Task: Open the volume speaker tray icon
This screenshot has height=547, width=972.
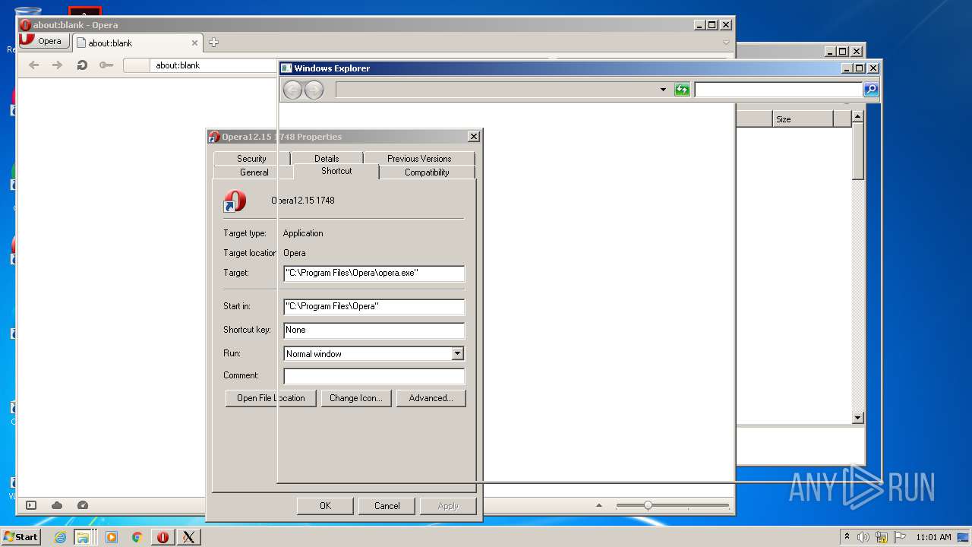Action: (863, 537)
